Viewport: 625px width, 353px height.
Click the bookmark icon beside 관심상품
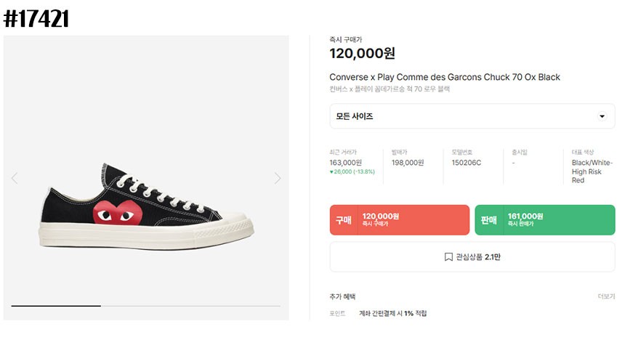point(448,257)
